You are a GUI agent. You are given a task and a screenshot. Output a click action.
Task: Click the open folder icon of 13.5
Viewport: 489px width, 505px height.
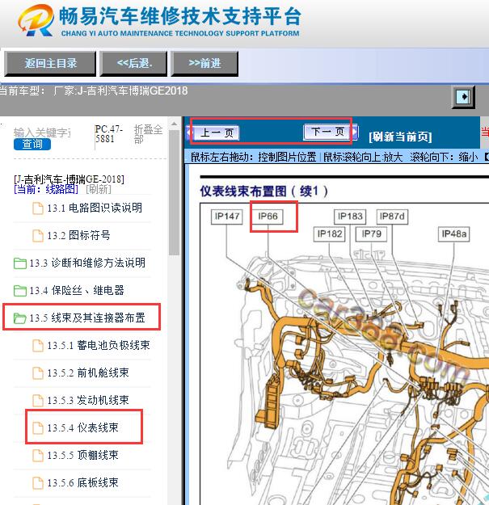click(20, 318)
